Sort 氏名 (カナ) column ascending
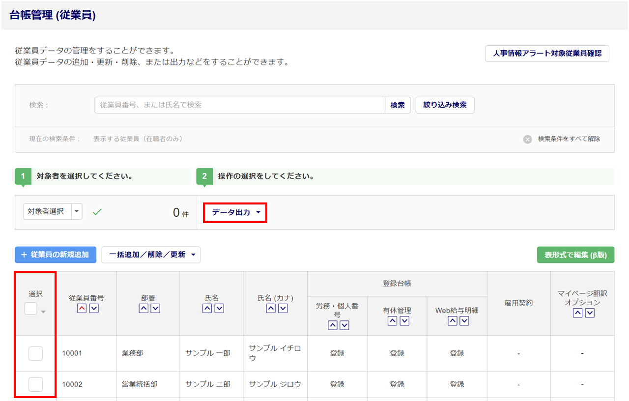The width and height of the screenshot is (629, 401). (270, 308)
